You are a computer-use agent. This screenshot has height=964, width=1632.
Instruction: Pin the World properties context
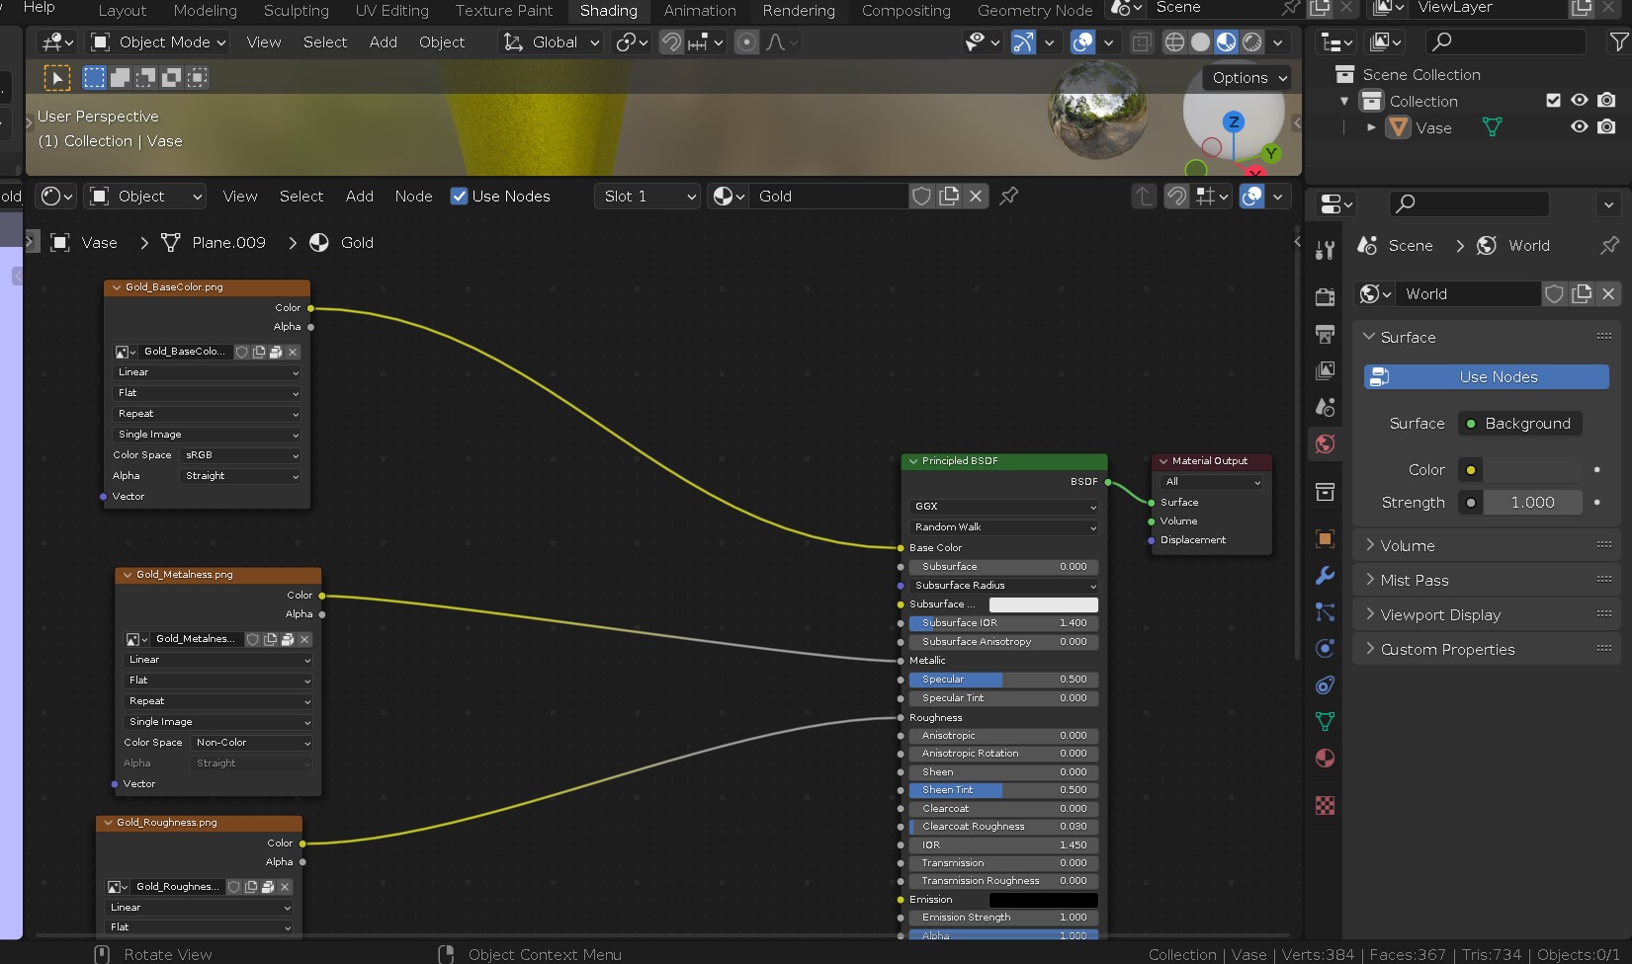coord(1609,246)
